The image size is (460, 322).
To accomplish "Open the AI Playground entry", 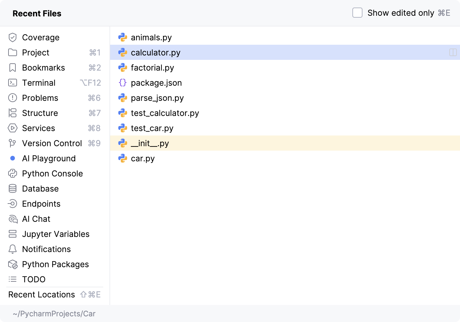I will (49, 158).
